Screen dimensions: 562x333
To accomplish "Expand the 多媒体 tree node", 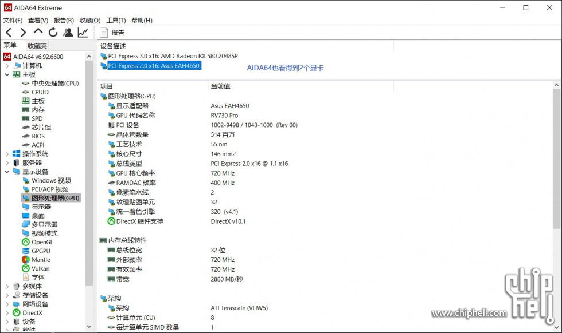I will pyautogui.click(x=7, y=287).
